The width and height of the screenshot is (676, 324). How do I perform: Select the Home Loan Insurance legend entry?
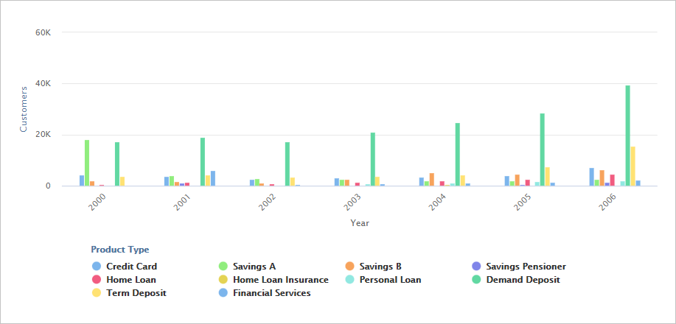(280, 280)
